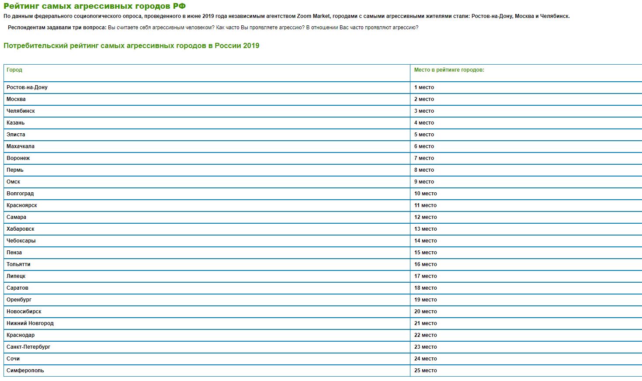The height and width of the screenshot is (381, 642).
Task: Click the Махачкала city cell
Action: coord(21,146)
